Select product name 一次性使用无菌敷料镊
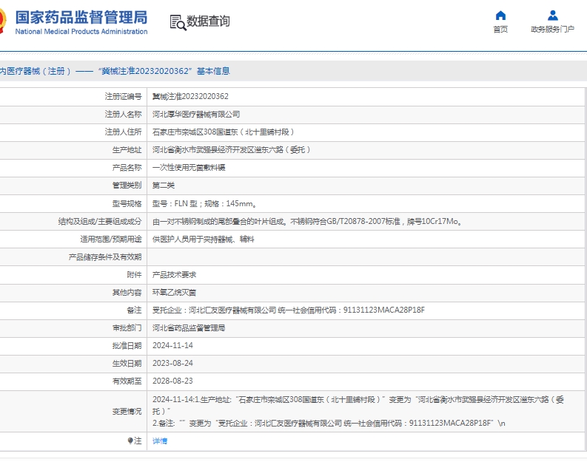Viewport: 587px width, 462px height. pos(189,168)
